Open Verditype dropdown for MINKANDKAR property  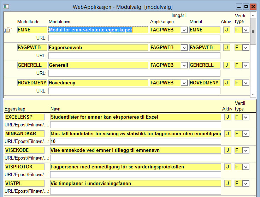246,134
